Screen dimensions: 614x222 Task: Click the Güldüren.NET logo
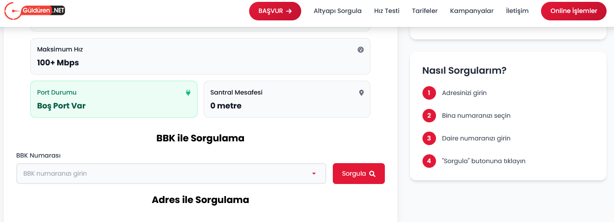pos(35,11)
